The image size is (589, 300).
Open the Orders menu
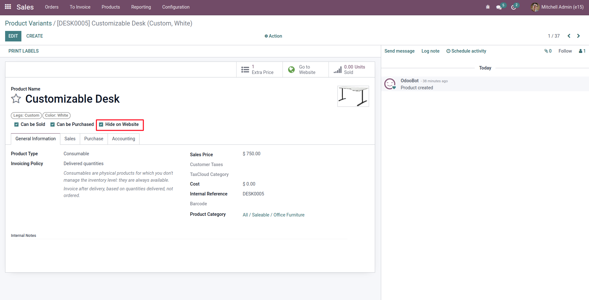[52, 7]
